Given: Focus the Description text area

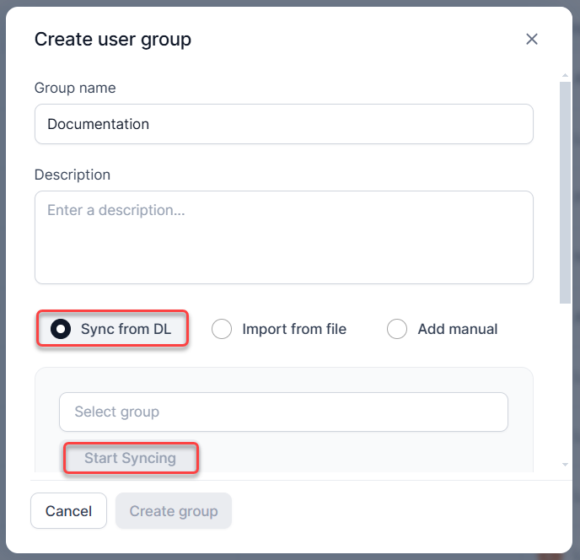Looking at the screenshot, I should coord(283,237).
